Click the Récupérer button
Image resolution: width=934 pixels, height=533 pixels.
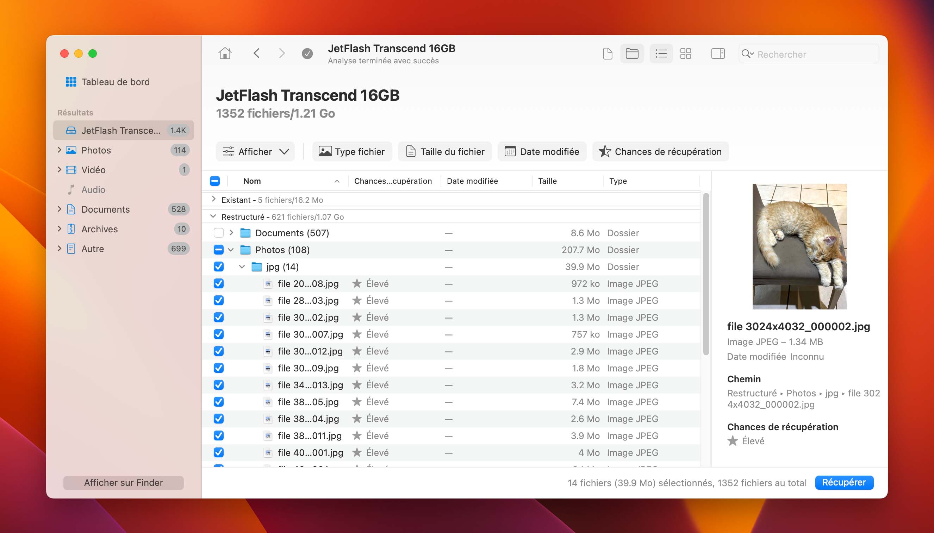844,483
